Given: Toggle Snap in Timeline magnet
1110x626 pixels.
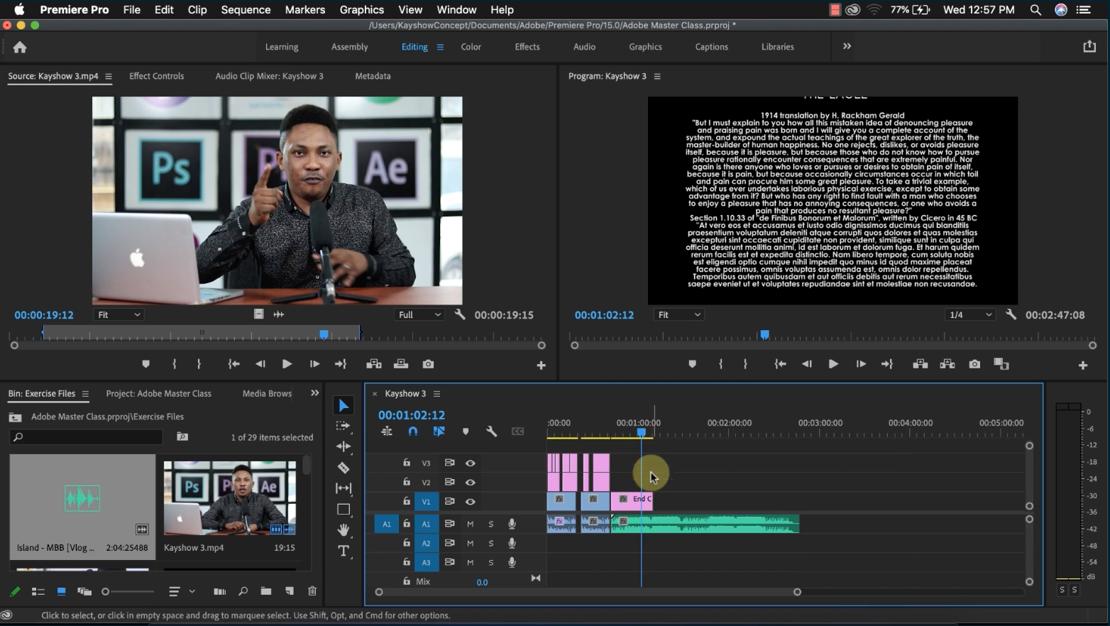Looking at the screenshot, I should 413,432.
